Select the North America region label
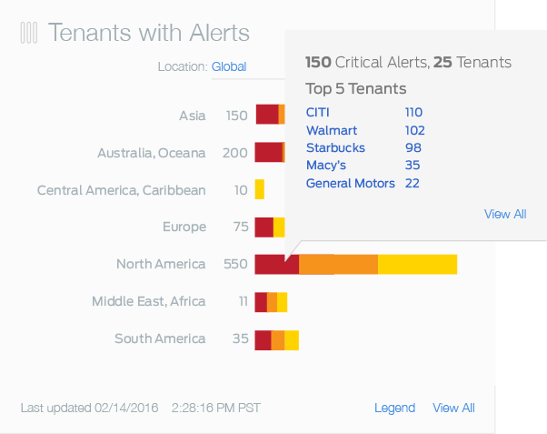This screenshot has height=434, width=547. [x=161, y=265]
